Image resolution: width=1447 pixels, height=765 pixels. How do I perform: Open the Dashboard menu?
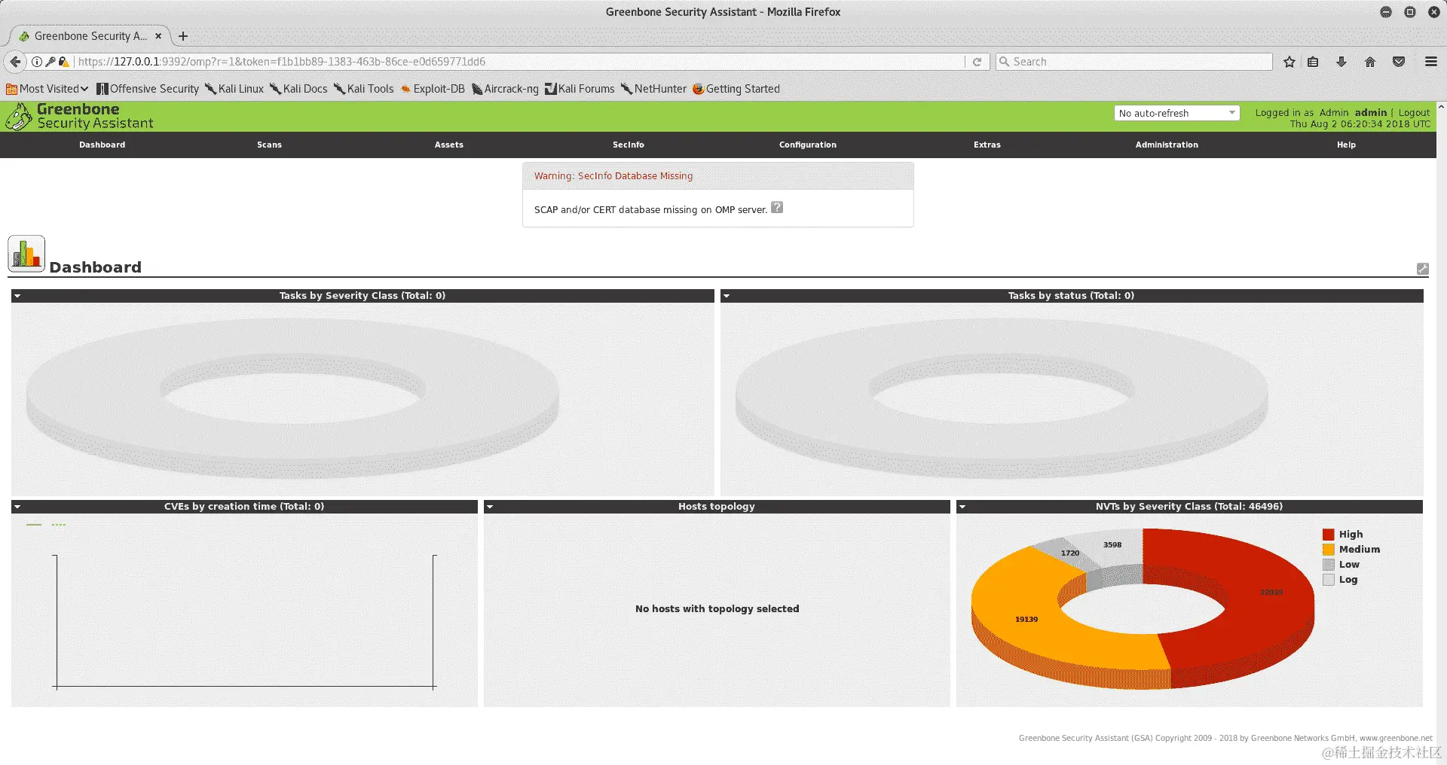[x=102, y=145]
